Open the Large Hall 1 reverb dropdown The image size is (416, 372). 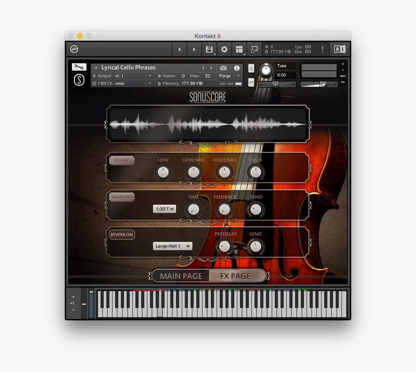pyautogui.click(x=173, y=246)
